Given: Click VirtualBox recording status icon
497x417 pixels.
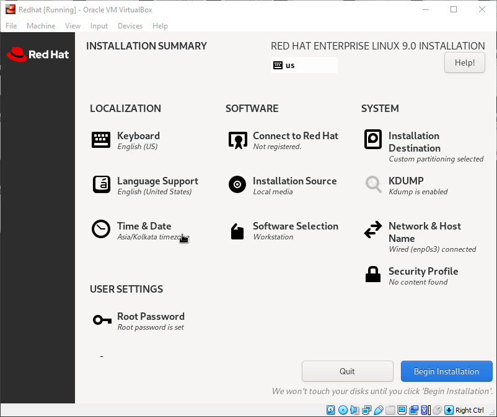Looking at the screenshot, I should pos(413,410).
